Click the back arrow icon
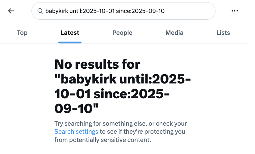This screenshot has height=154, width=255. [11, 11]
